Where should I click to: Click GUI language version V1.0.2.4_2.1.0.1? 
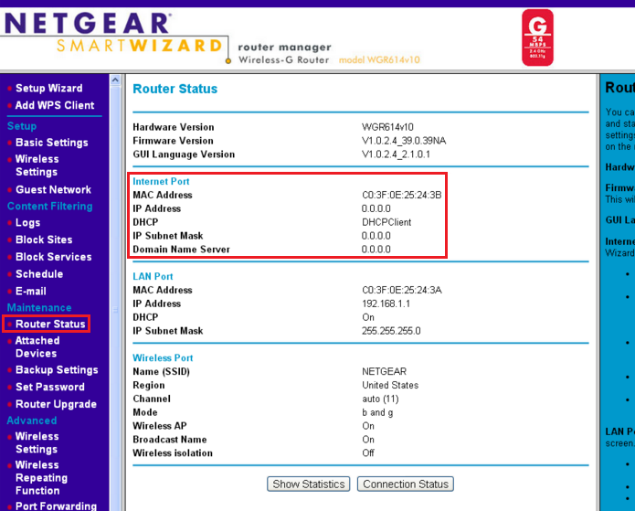pos(396,154)
